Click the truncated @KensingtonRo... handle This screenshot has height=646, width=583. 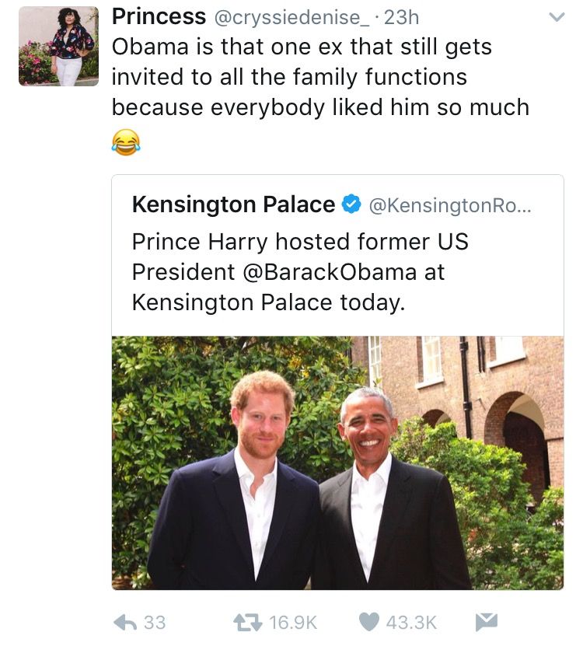451,205
